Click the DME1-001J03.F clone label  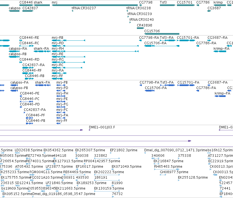(x=102, y=127)
